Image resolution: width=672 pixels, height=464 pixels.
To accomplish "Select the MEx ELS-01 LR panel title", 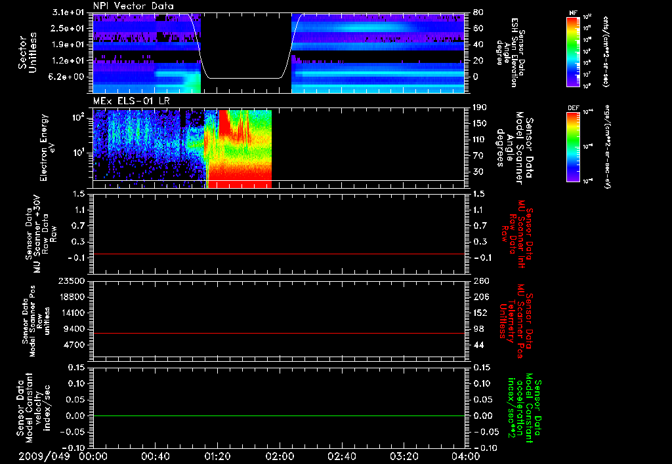I will point(131,102).
